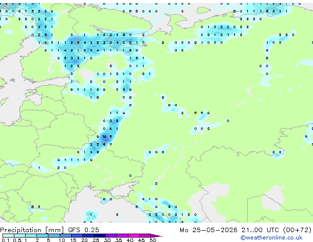Image resolution: width=313 pixels, height=242 pixels.
Task: Click the "10" precipitation value on the map
Action: point(104,137)
